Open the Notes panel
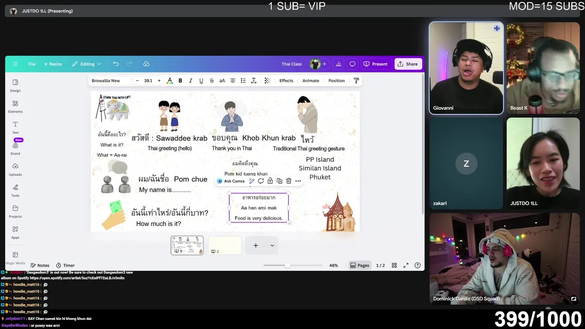The height and width of the screenshot is (329, 585). [40, 265]
